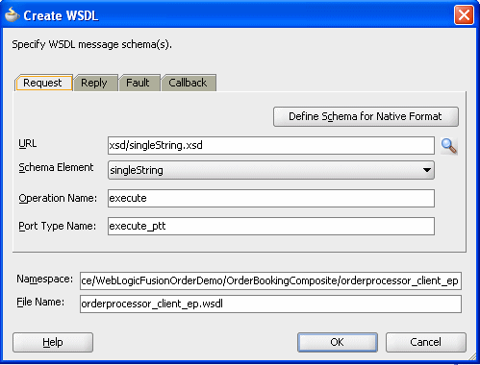Open the Fault tab
The image size is (480, 365).
click(139, 83)
